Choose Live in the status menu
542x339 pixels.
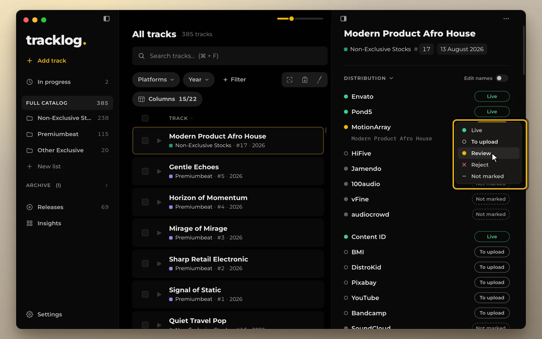(x=488, y=130)
